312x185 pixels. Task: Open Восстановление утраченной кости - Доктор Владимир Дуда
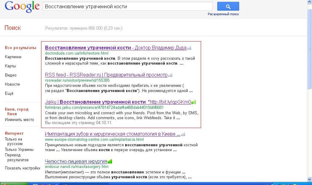(x=115, y=48)
